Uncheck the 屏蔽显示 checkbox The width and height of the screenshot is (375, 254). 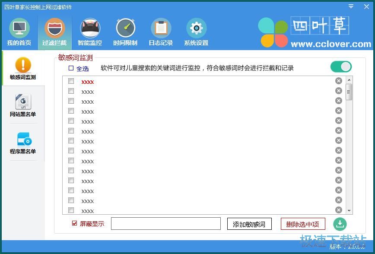pos(74,223)
